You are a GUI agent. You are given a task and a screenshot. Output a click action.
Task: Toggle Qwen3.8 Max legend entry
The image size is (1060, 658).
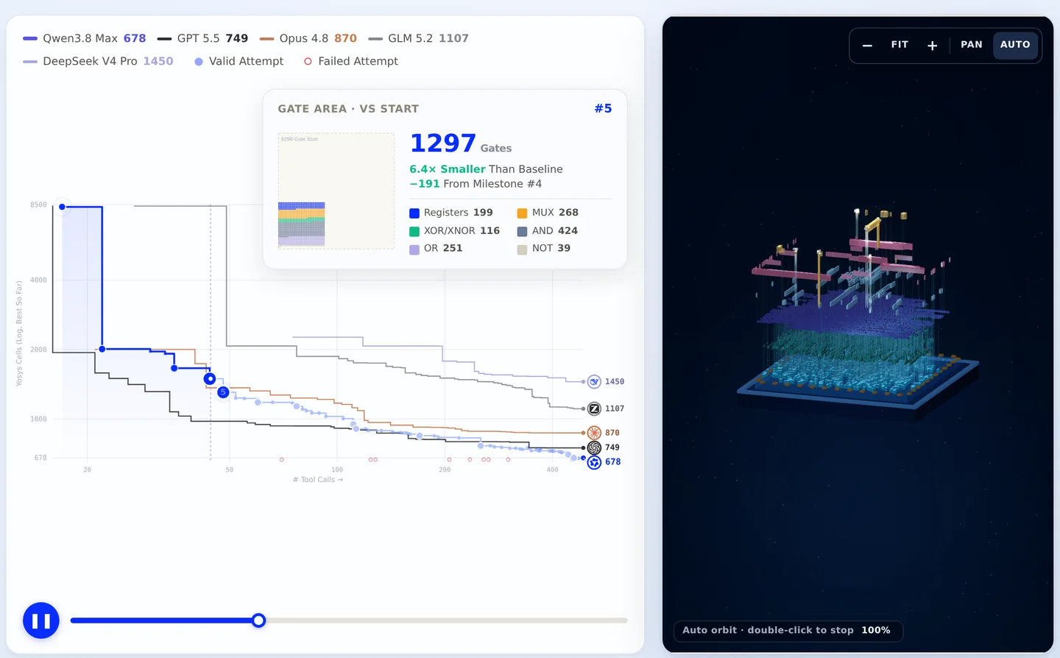(x=85, y=38)
